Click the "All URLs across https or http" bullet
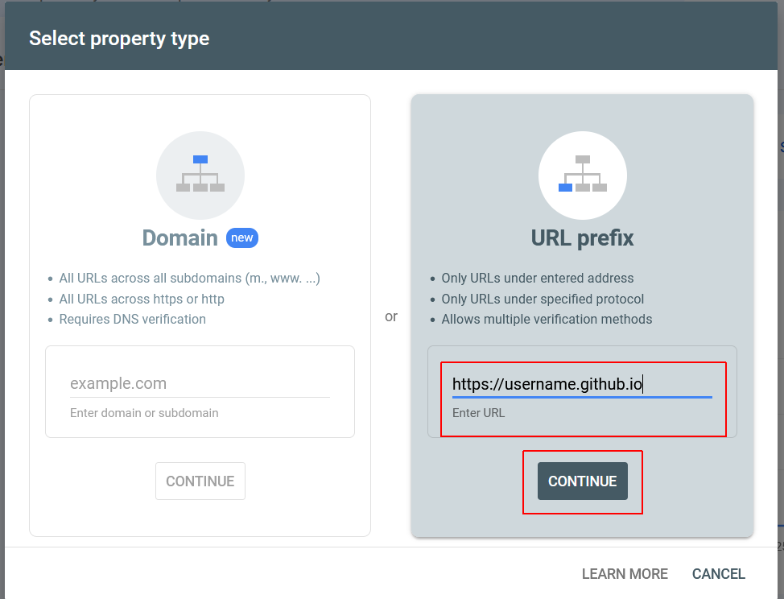Viewport: 784px width, 599px height. point(142,299)
